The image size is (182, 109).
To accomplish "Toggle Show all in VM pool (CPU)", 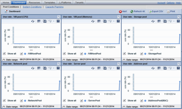I will pos(4,53).
